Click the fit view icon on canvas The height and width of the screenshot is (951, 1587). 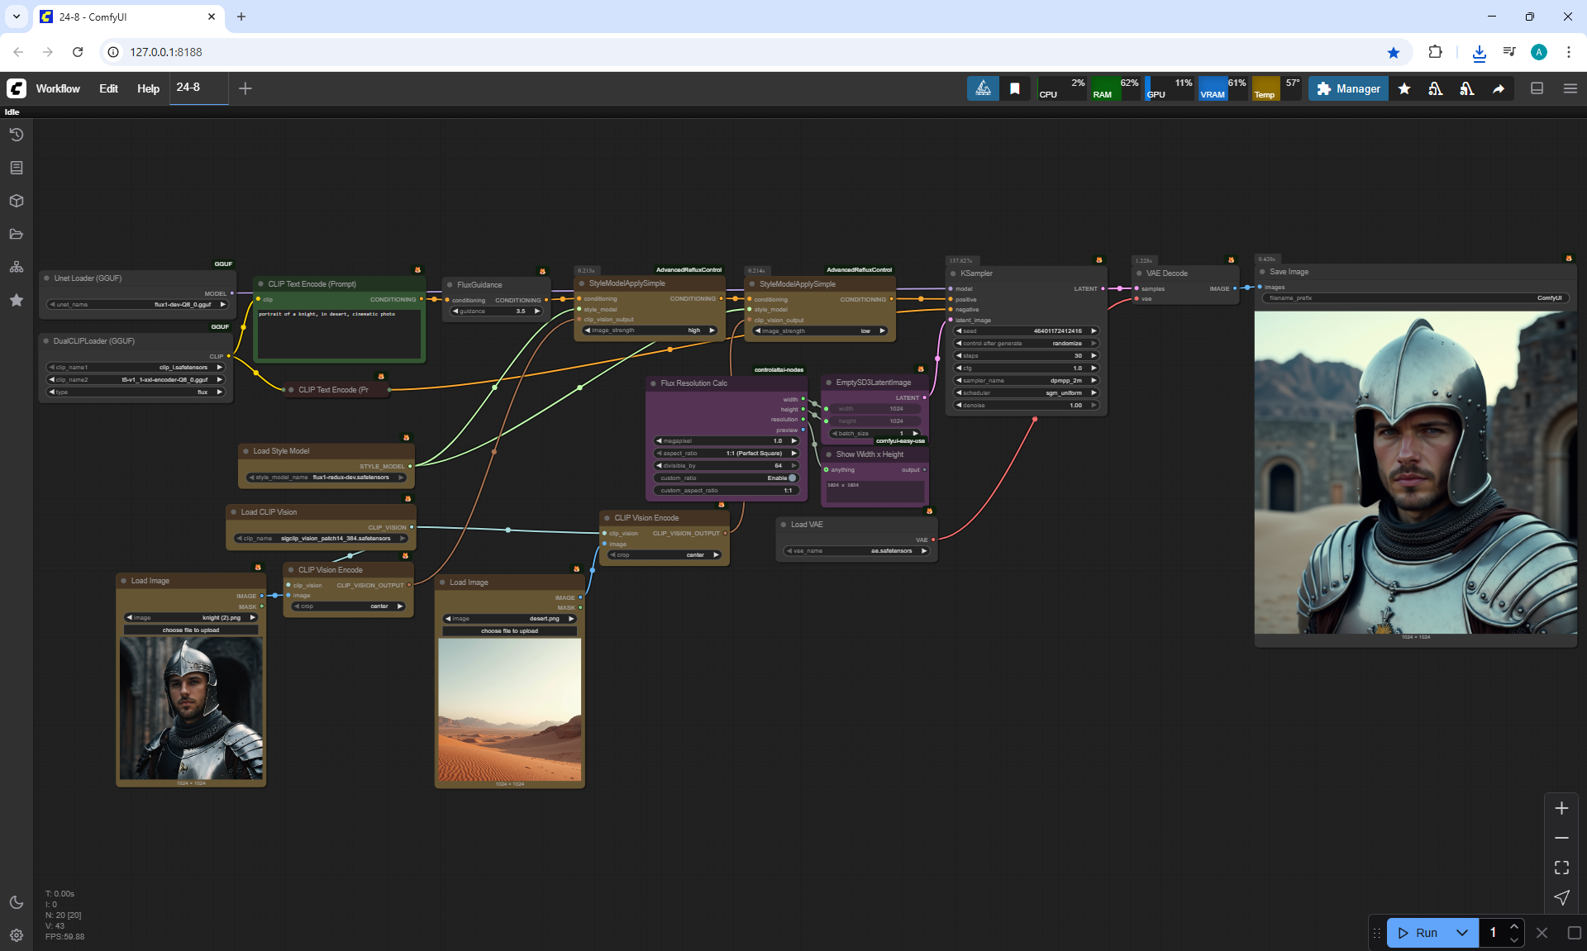click(1561, 868)
